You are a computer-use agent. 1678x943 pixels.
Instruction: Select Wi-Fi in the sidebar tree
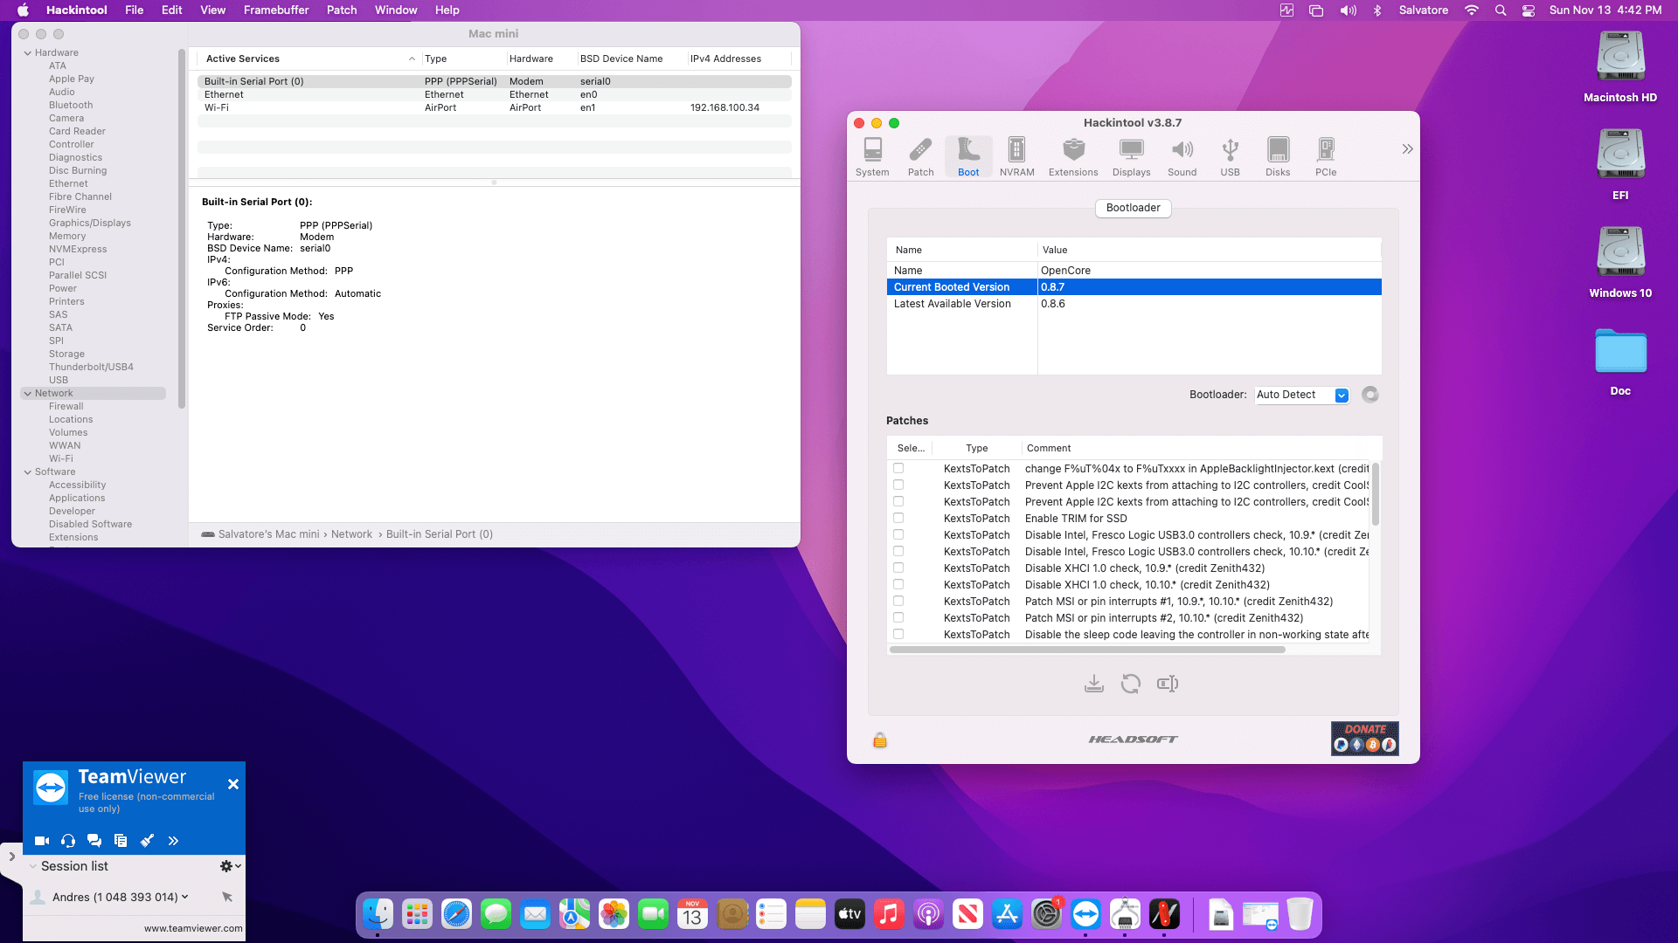tap(61, 459)
